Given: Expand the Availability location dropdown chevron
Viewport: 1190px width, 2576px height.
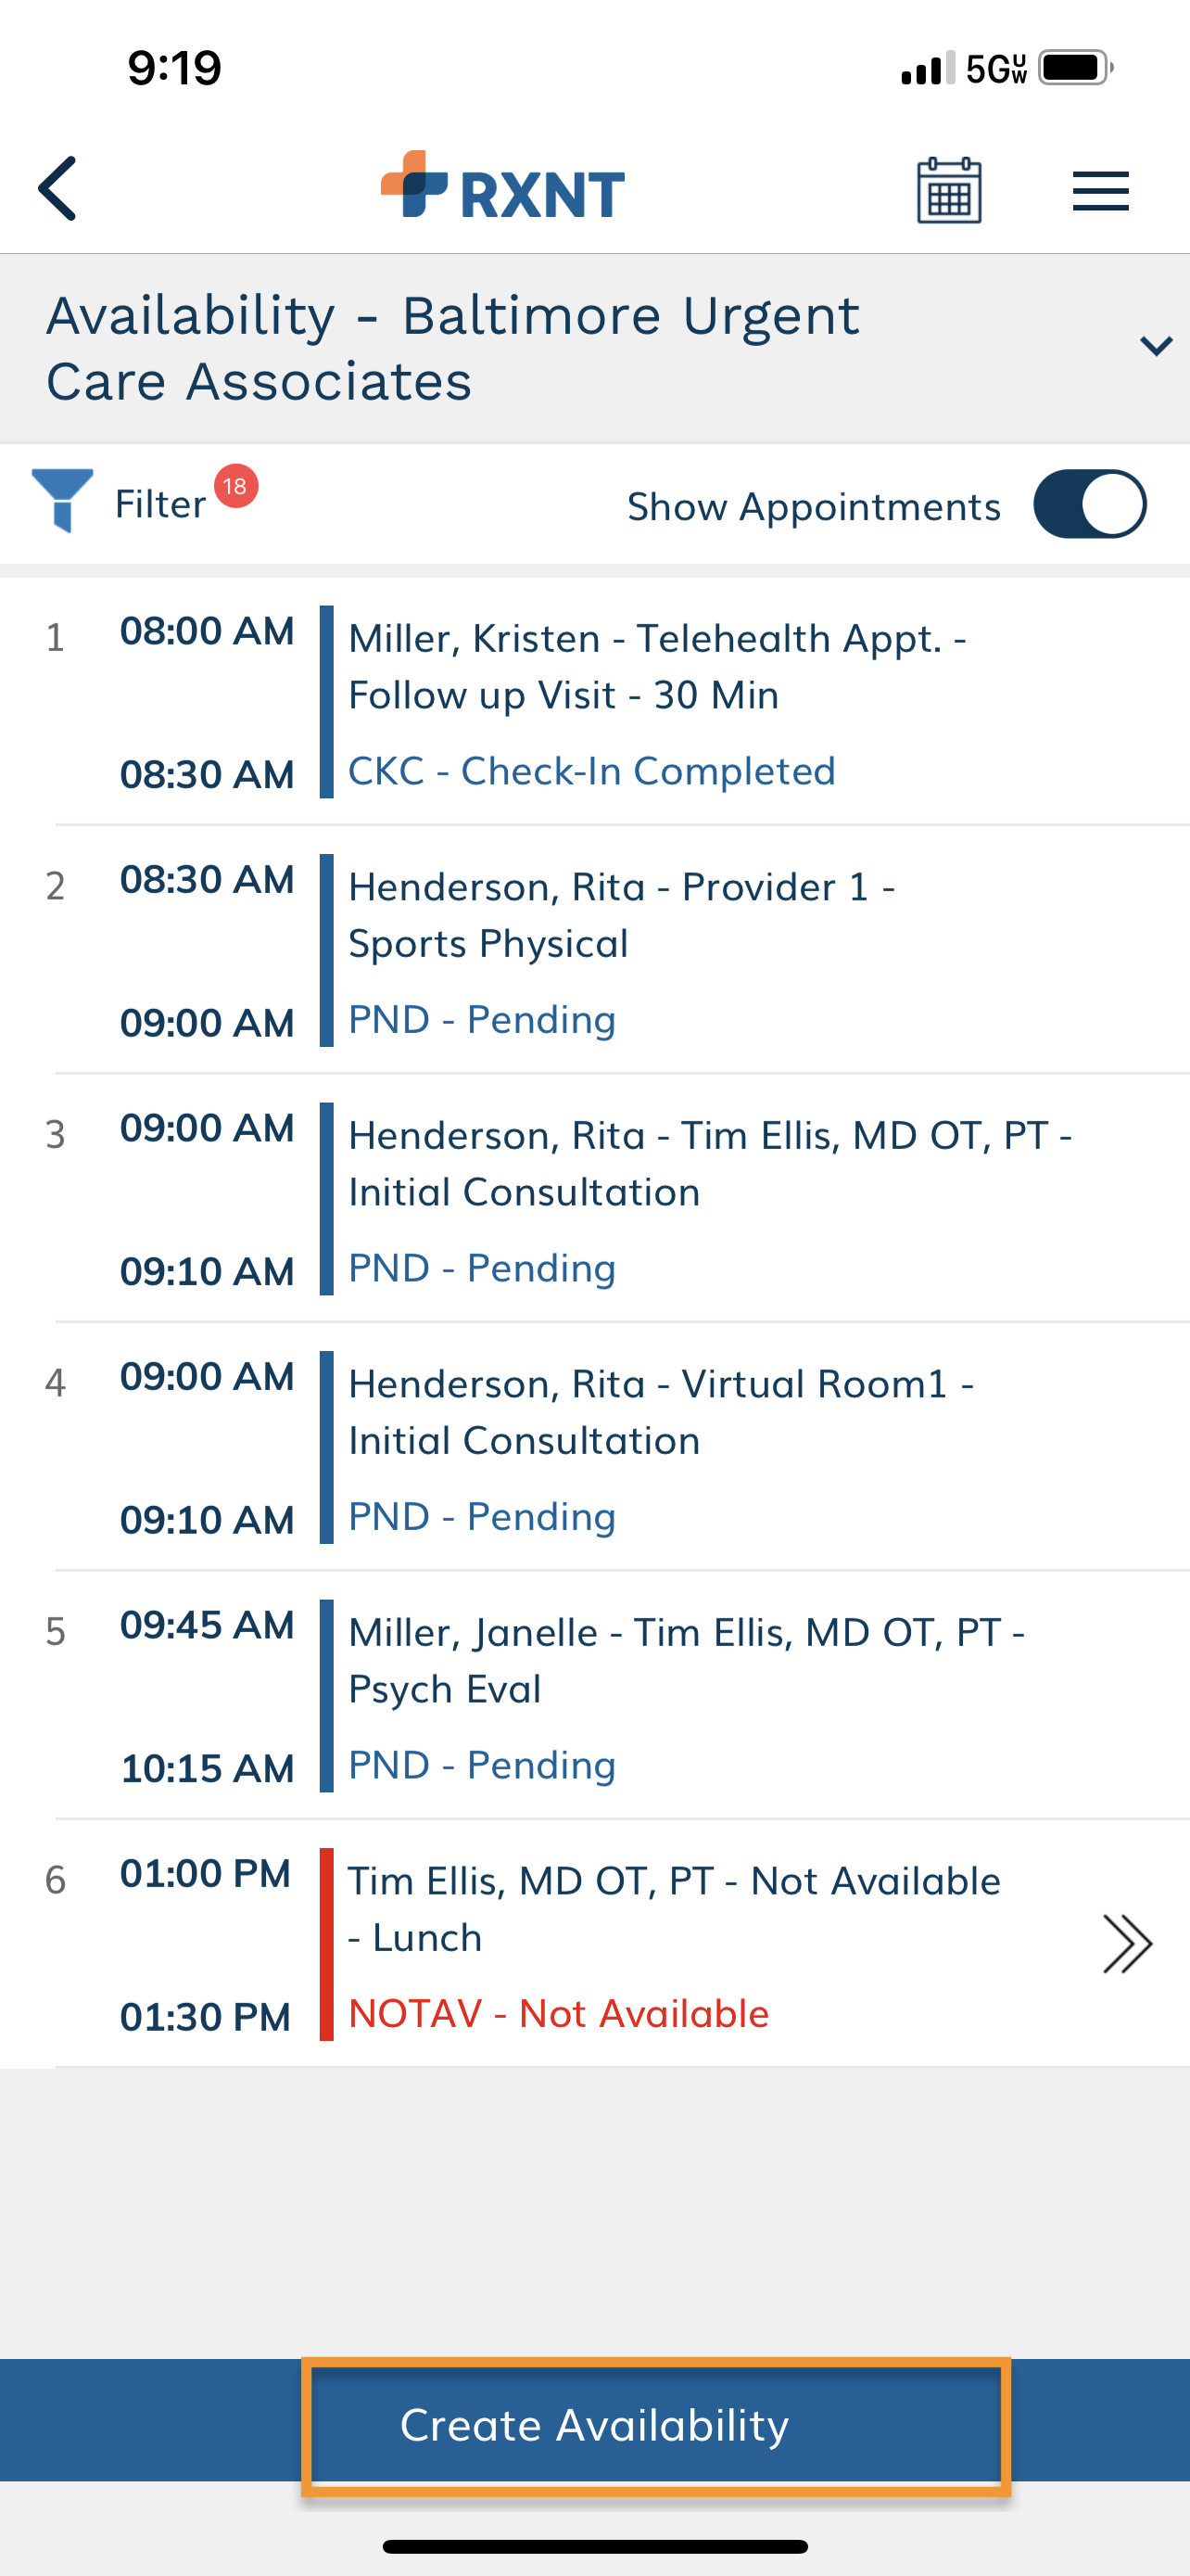Looking at the screenshot, I should [x=1156, y=346].
